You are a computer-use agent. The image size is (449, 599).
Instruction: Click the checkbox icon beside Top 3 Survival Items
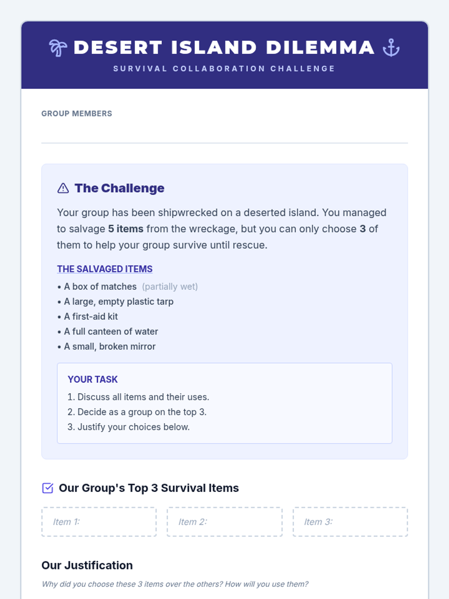[48, 488]
